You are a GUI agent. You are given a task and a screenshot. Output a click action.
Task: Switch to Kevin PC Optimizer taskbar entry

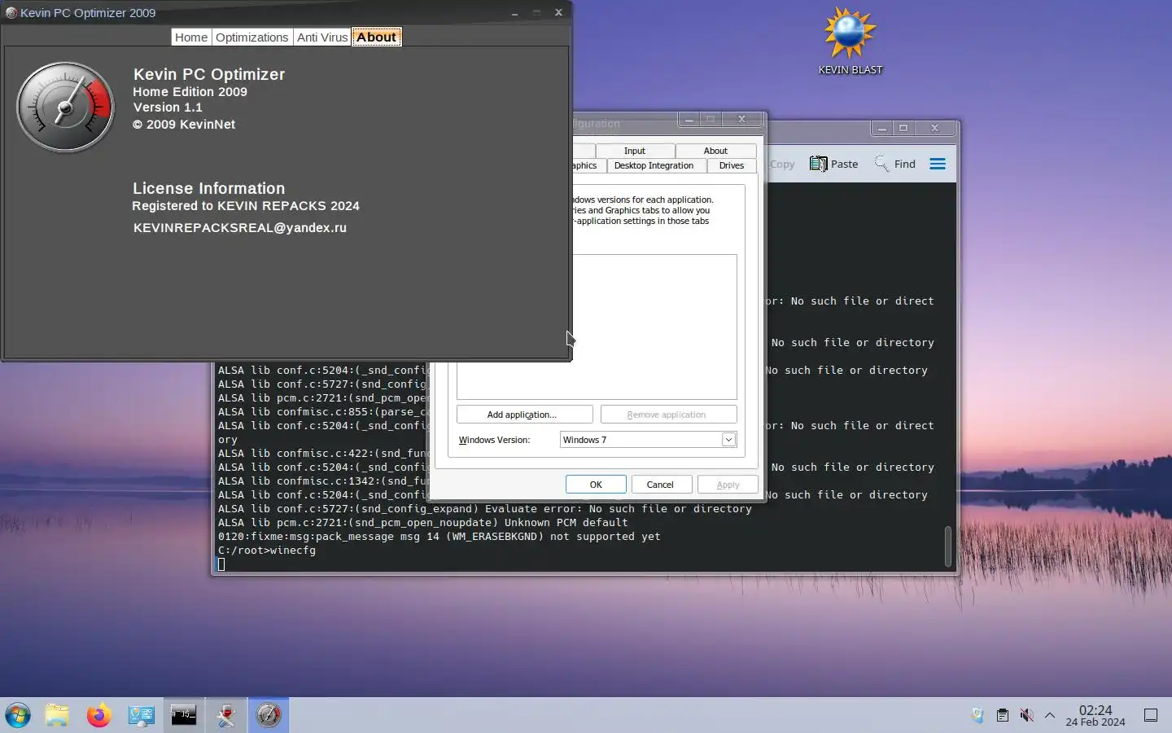pos(269,716)
